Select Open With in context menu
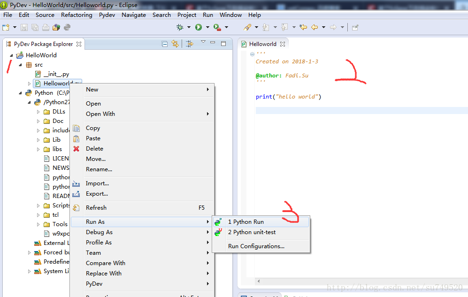 pos(142,114)
